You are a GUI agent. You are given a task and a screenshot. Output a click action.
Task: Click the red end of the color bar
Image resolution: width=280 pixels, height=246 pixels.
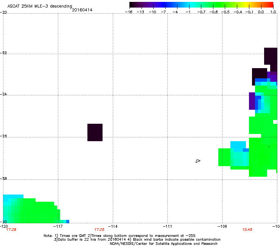[271, 5]
